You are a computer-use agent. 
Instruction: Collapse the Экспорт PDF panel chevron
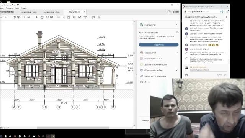tap(176, 25)
